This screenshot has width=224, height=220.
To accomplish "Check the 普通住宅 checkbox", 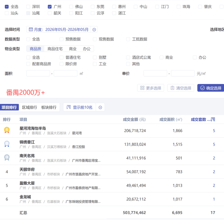I will (x=61, y=58).
